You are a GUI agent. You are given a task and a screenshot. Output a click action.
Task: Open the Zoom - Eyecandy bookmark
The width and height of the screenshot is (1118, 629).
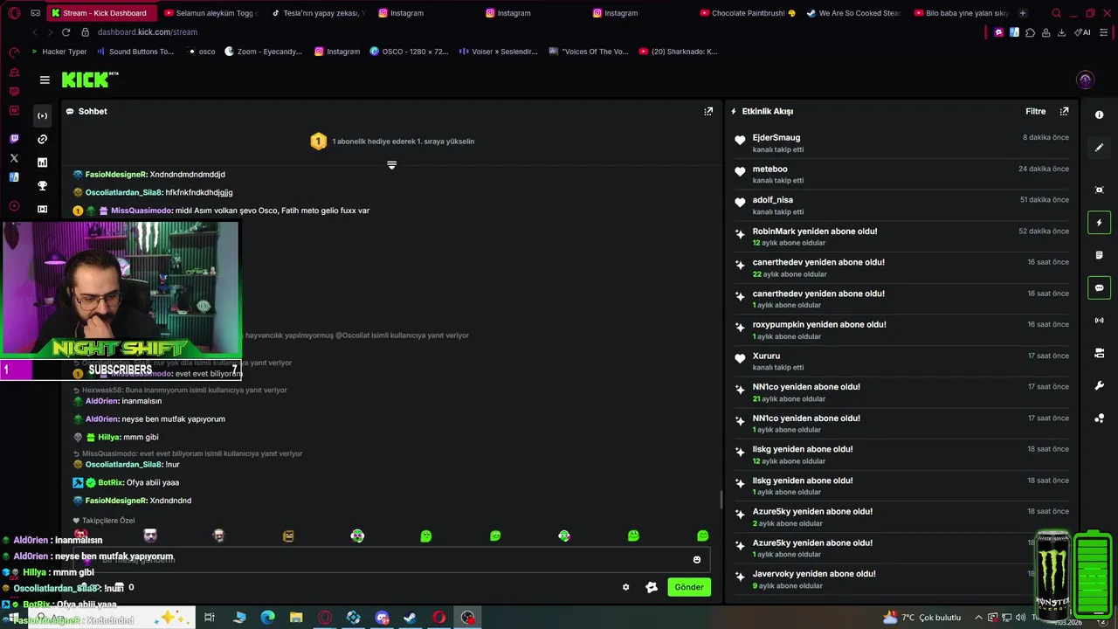[x=263, y=52]
